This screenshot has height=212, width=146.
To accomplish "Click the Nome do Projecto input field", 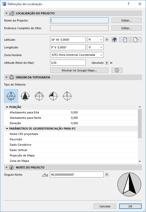I will (x=79, y=20).
